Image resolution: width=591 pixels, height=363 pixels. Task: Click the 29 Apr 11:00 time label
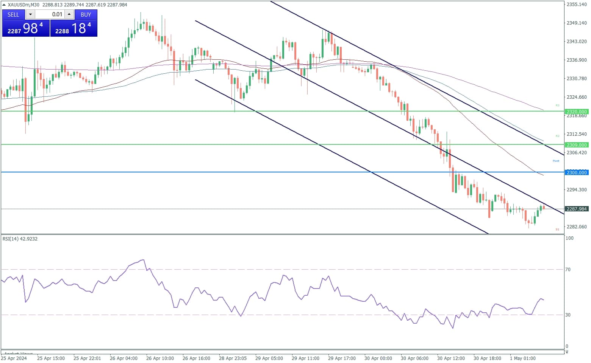coord(305,358)
